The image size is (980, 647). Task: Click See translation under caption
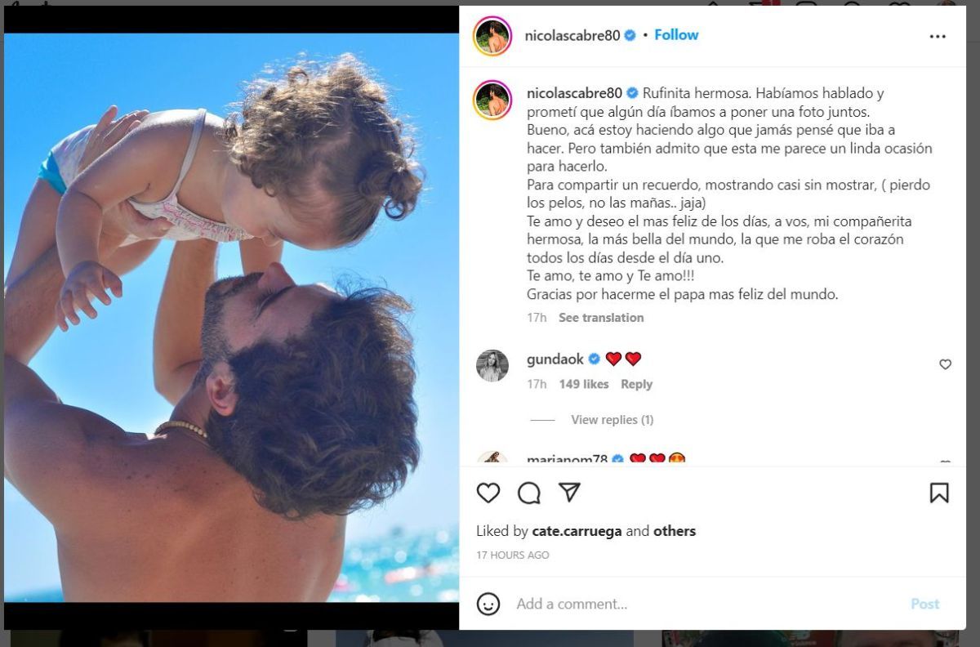[x=601, y=317]
